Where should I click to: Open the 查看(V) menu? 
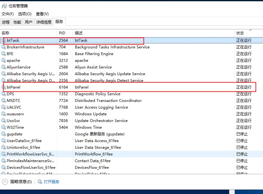click(x=42, y=14)
